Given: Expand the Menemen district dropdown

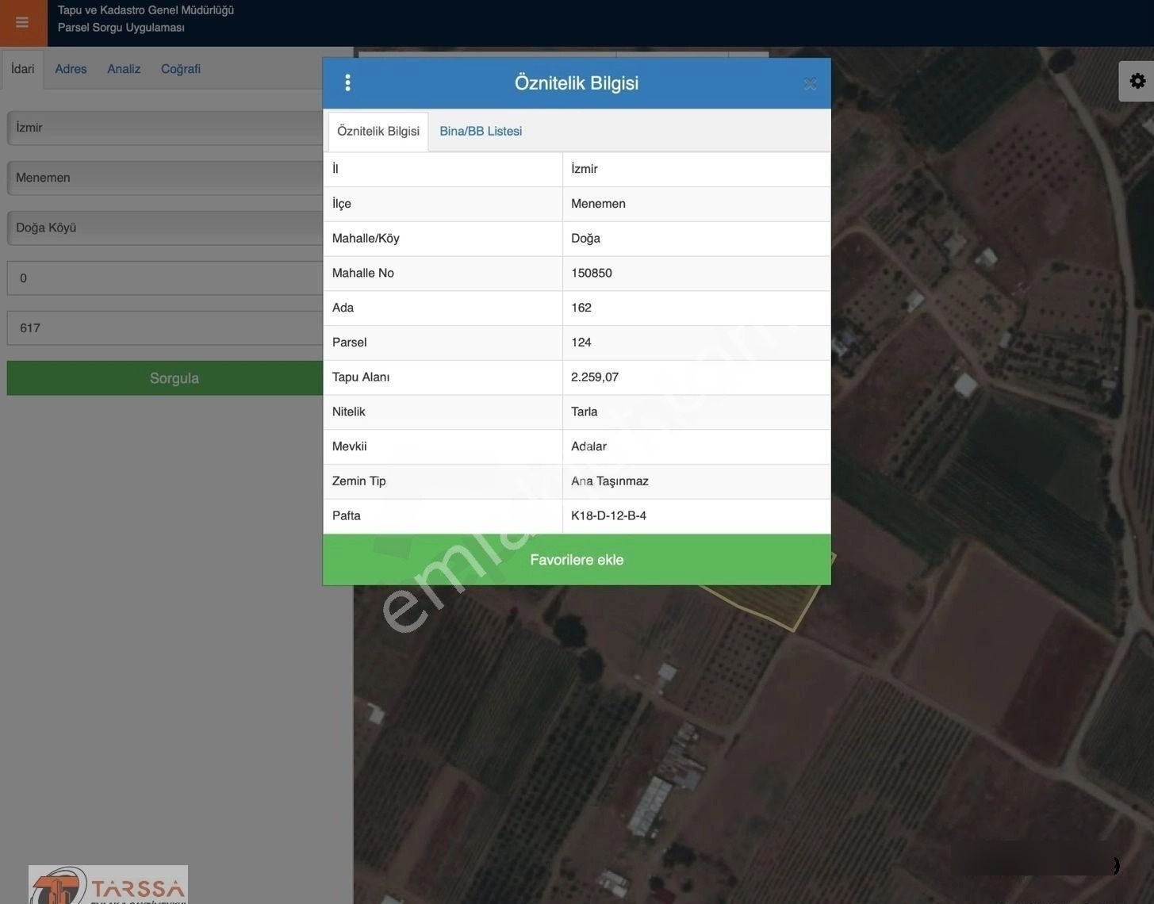Looking at the screenshot, I should pos(167,178).
